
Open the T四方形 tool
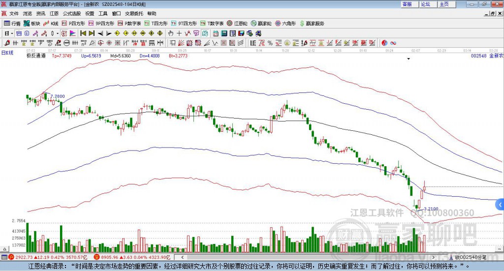coord(156,24)
